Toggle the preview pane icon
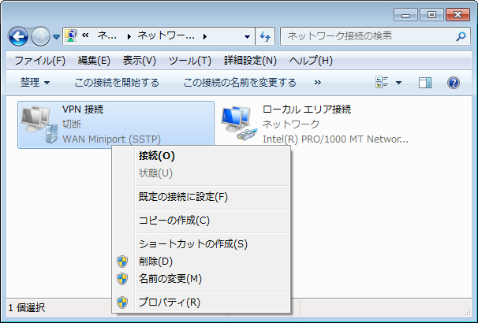478x323 pixels. [x=425, y=83]
